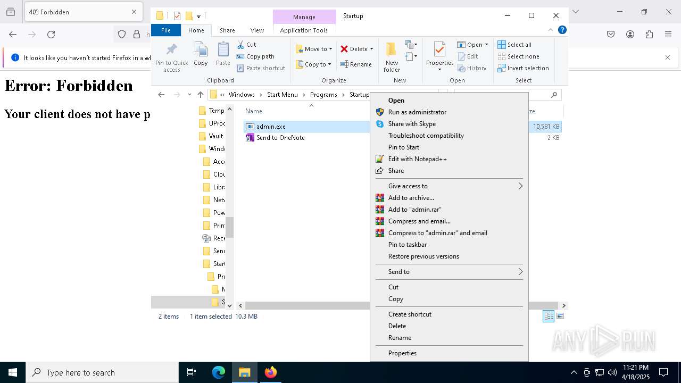
Task: Click Select none in ribbon
Action: pyautogui.click(x=518, y=56)
